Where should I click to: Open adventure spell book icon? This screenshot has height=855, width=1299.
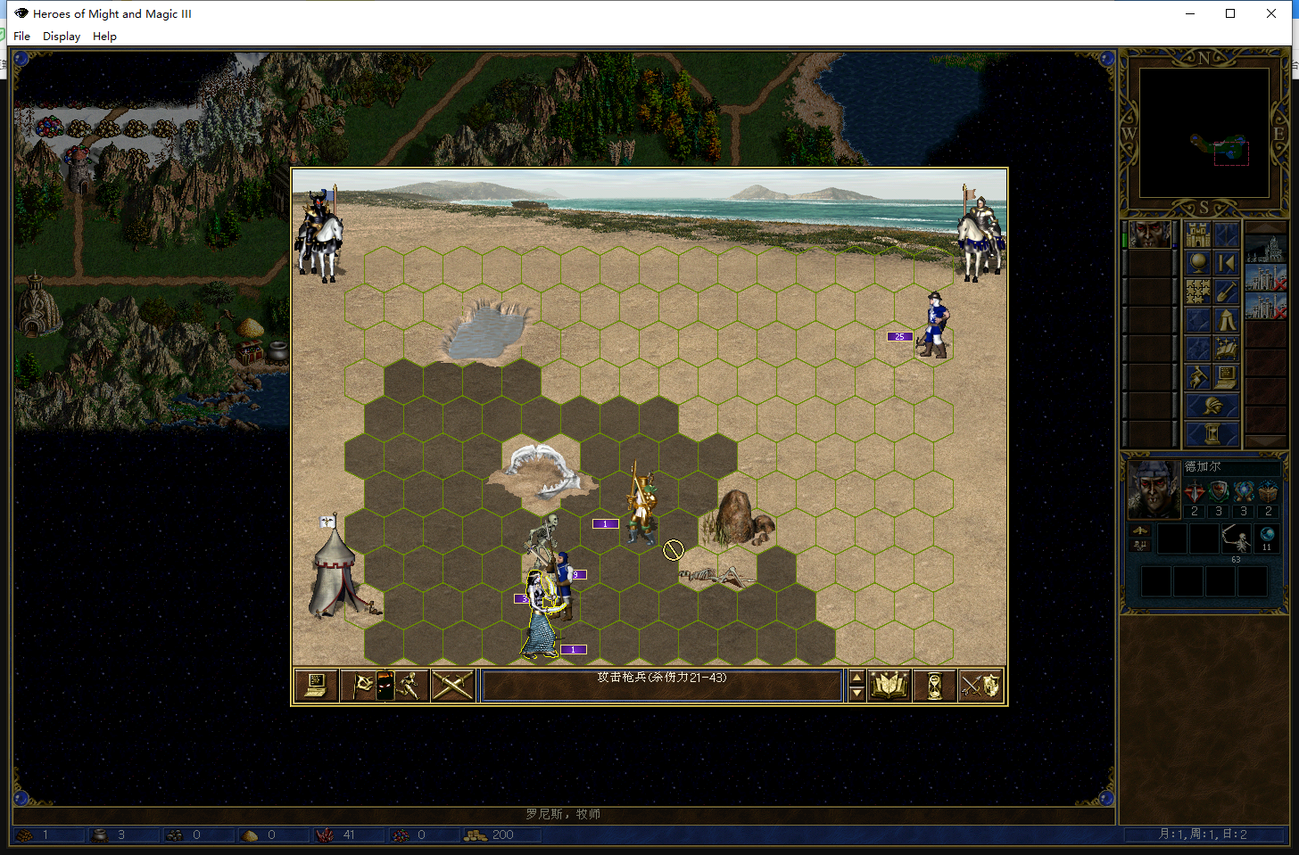click(1226, 348)
